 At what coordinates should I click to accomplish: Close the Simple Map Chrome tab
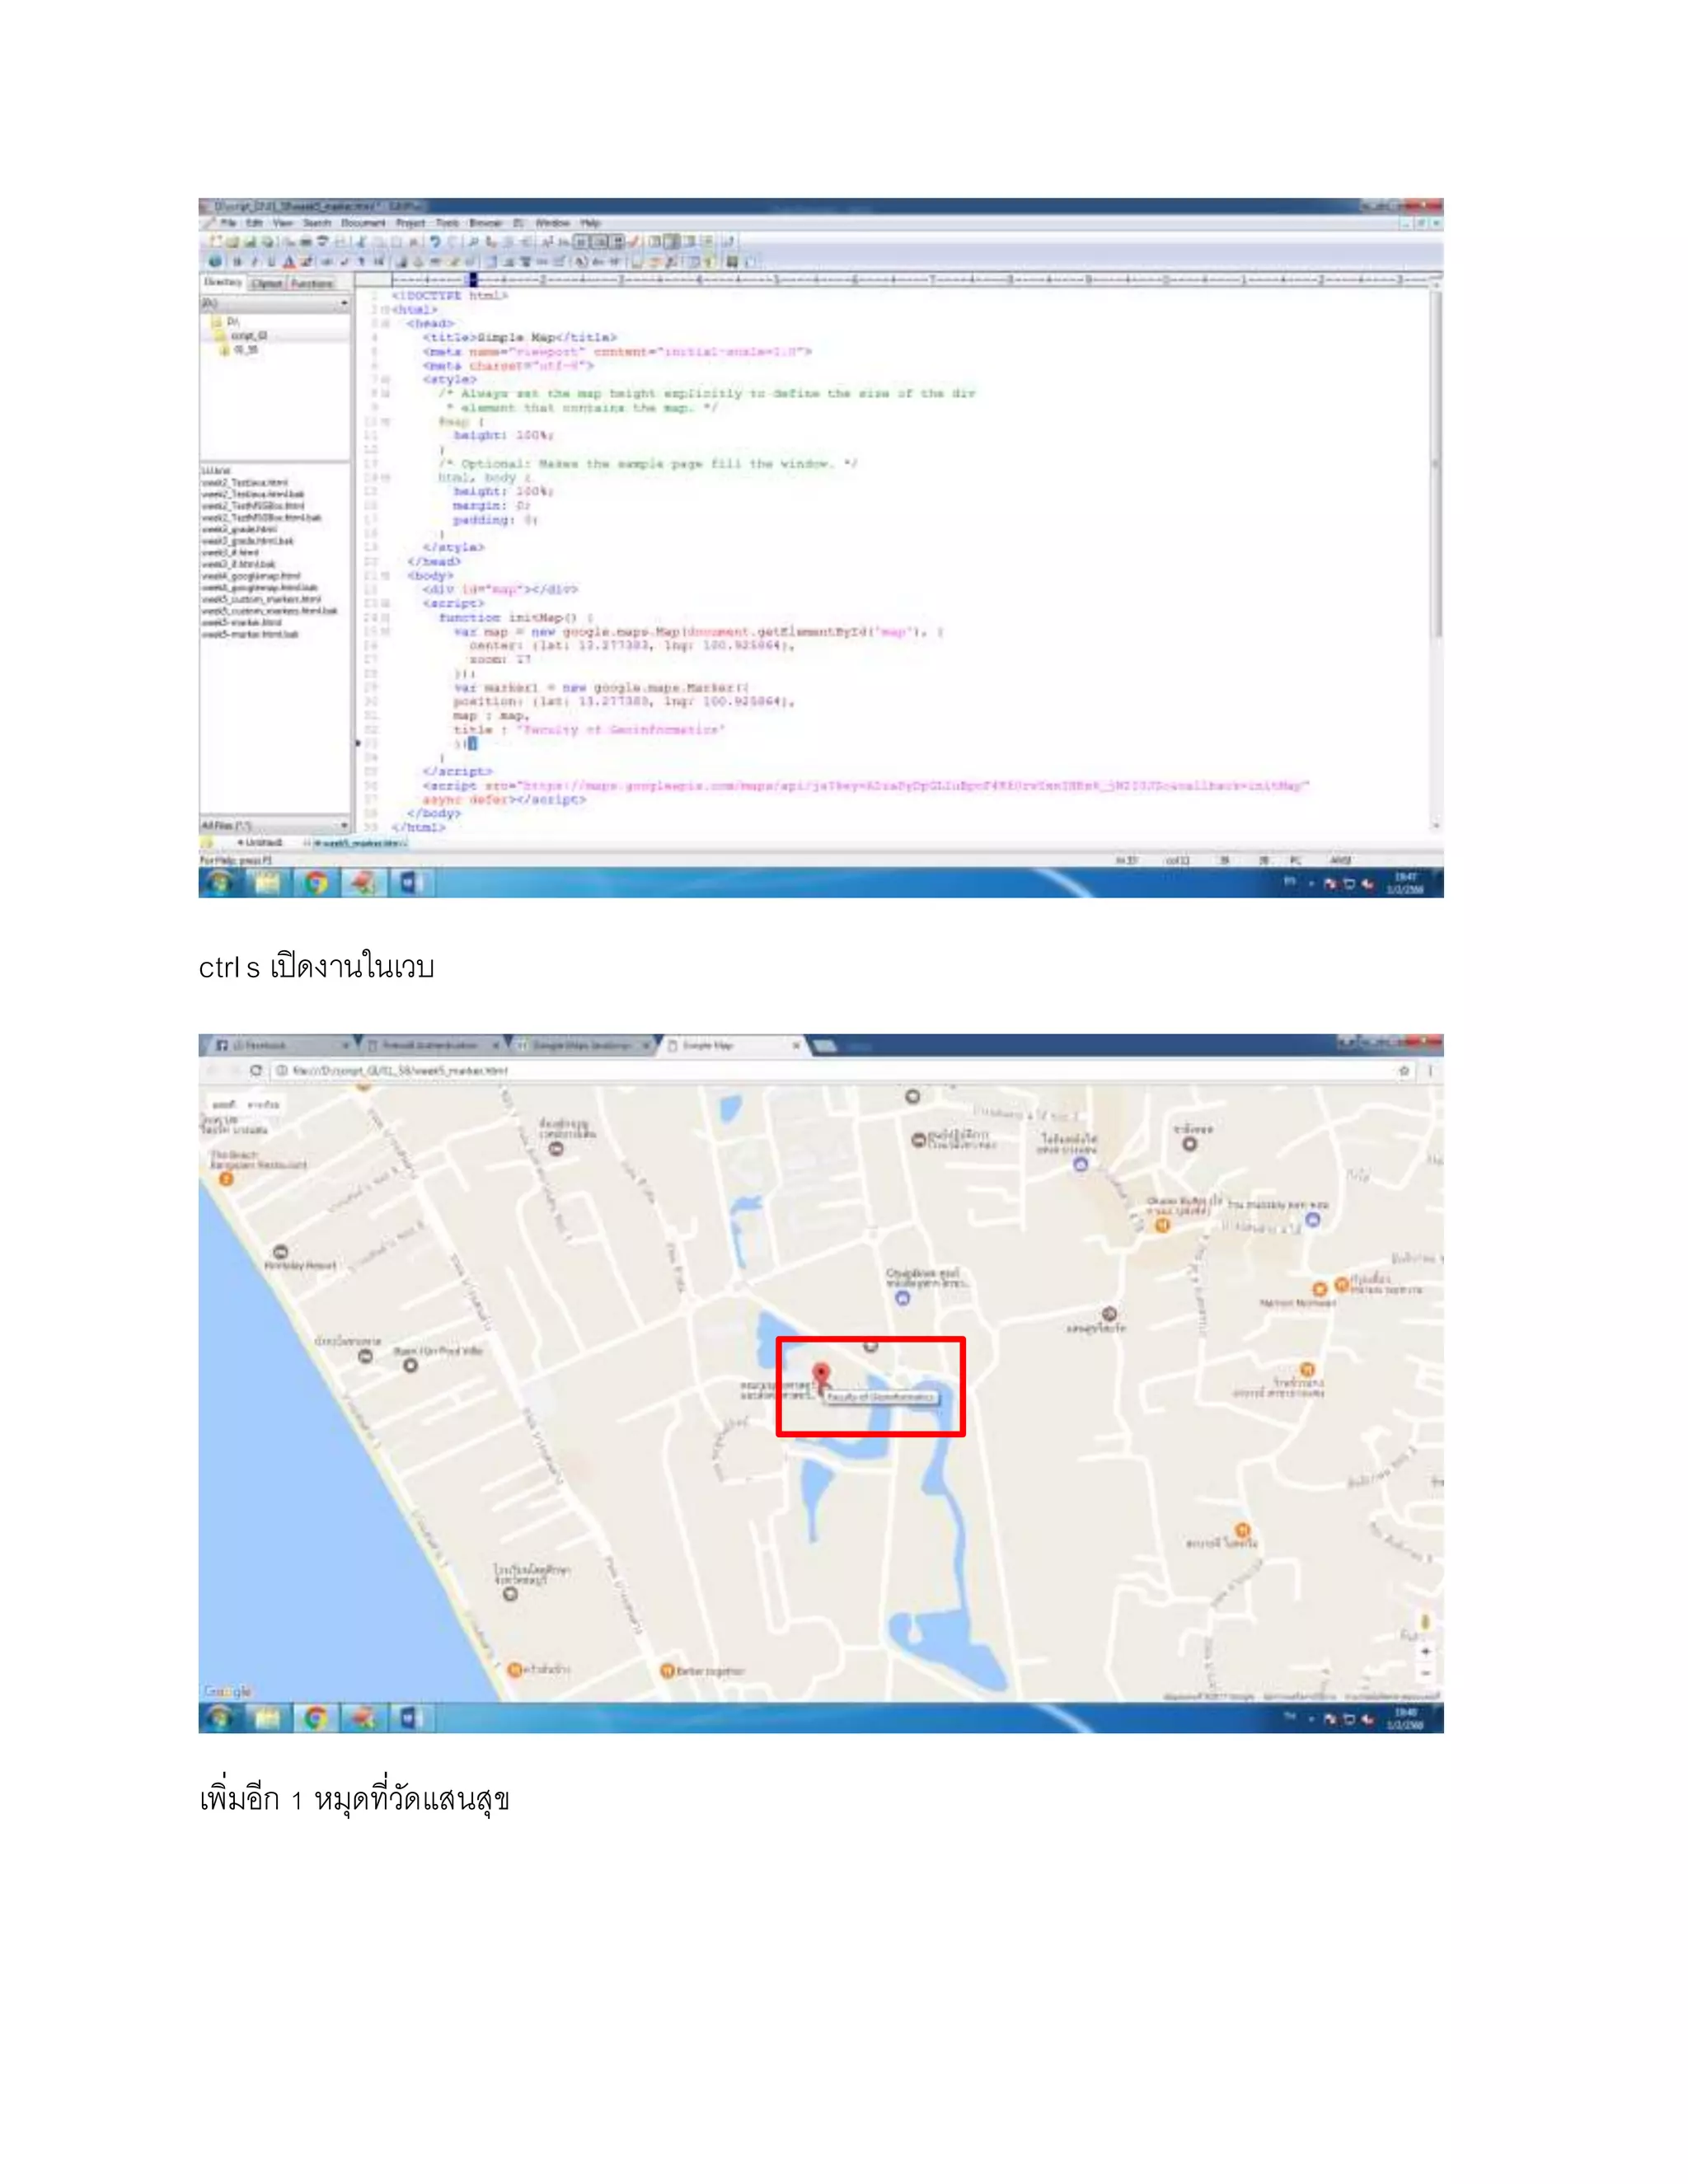point(796,1046)
